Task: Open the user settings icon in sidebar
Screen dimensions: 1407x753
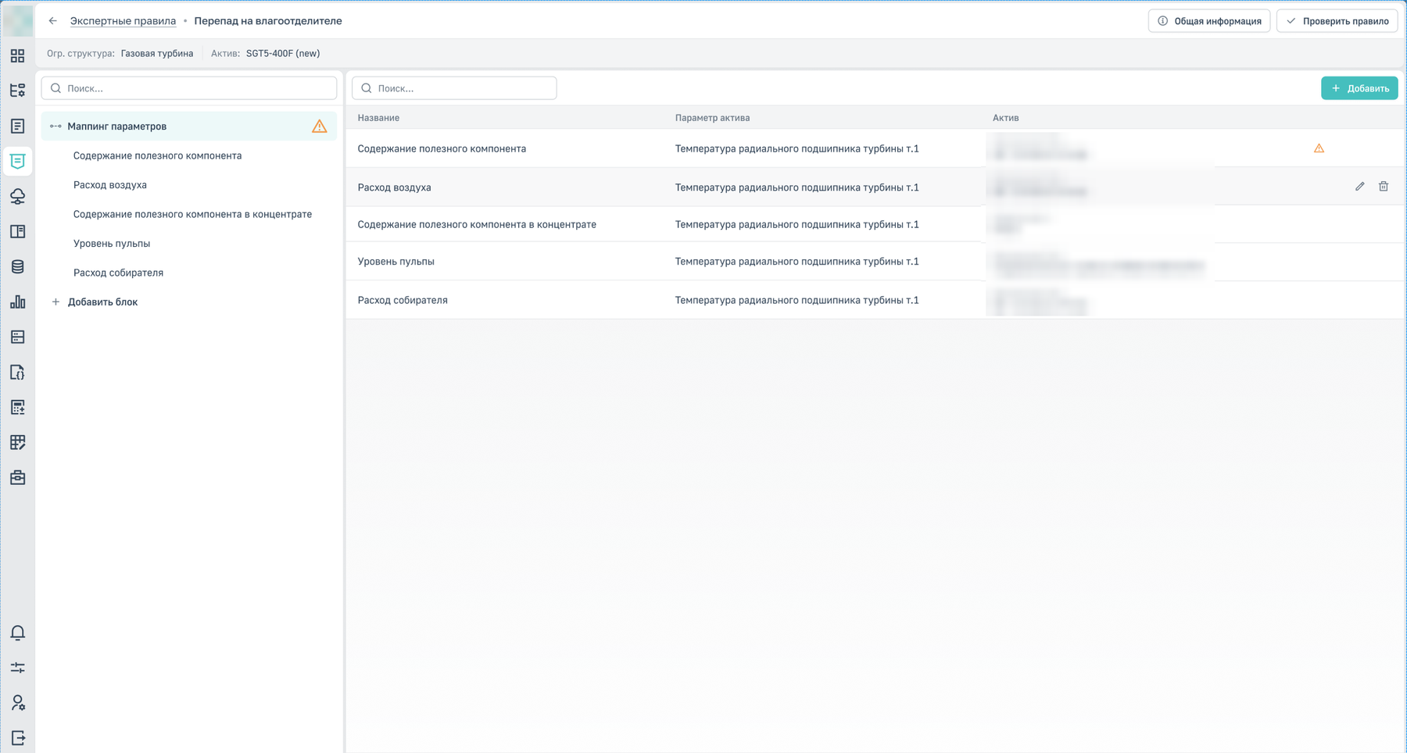Action: pyautogui.click(x=17, y=703)
